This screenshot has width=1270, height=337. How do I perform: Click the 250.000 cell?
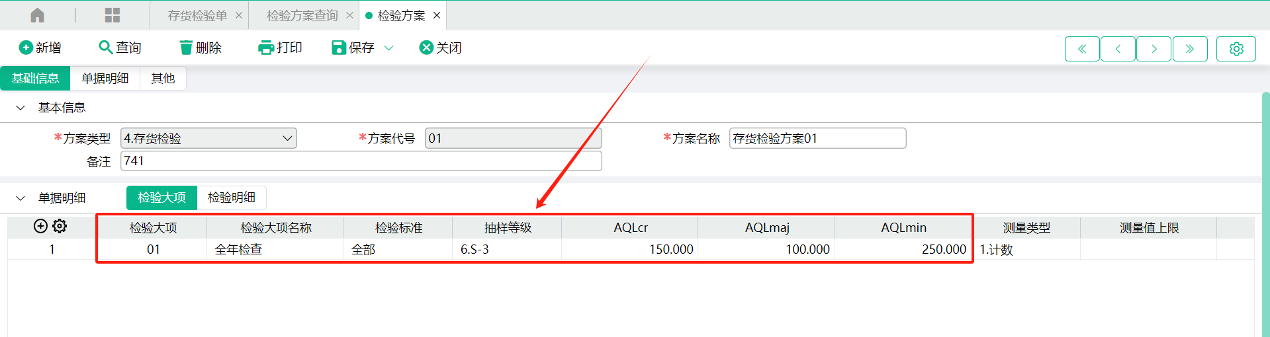coord(903,249)
